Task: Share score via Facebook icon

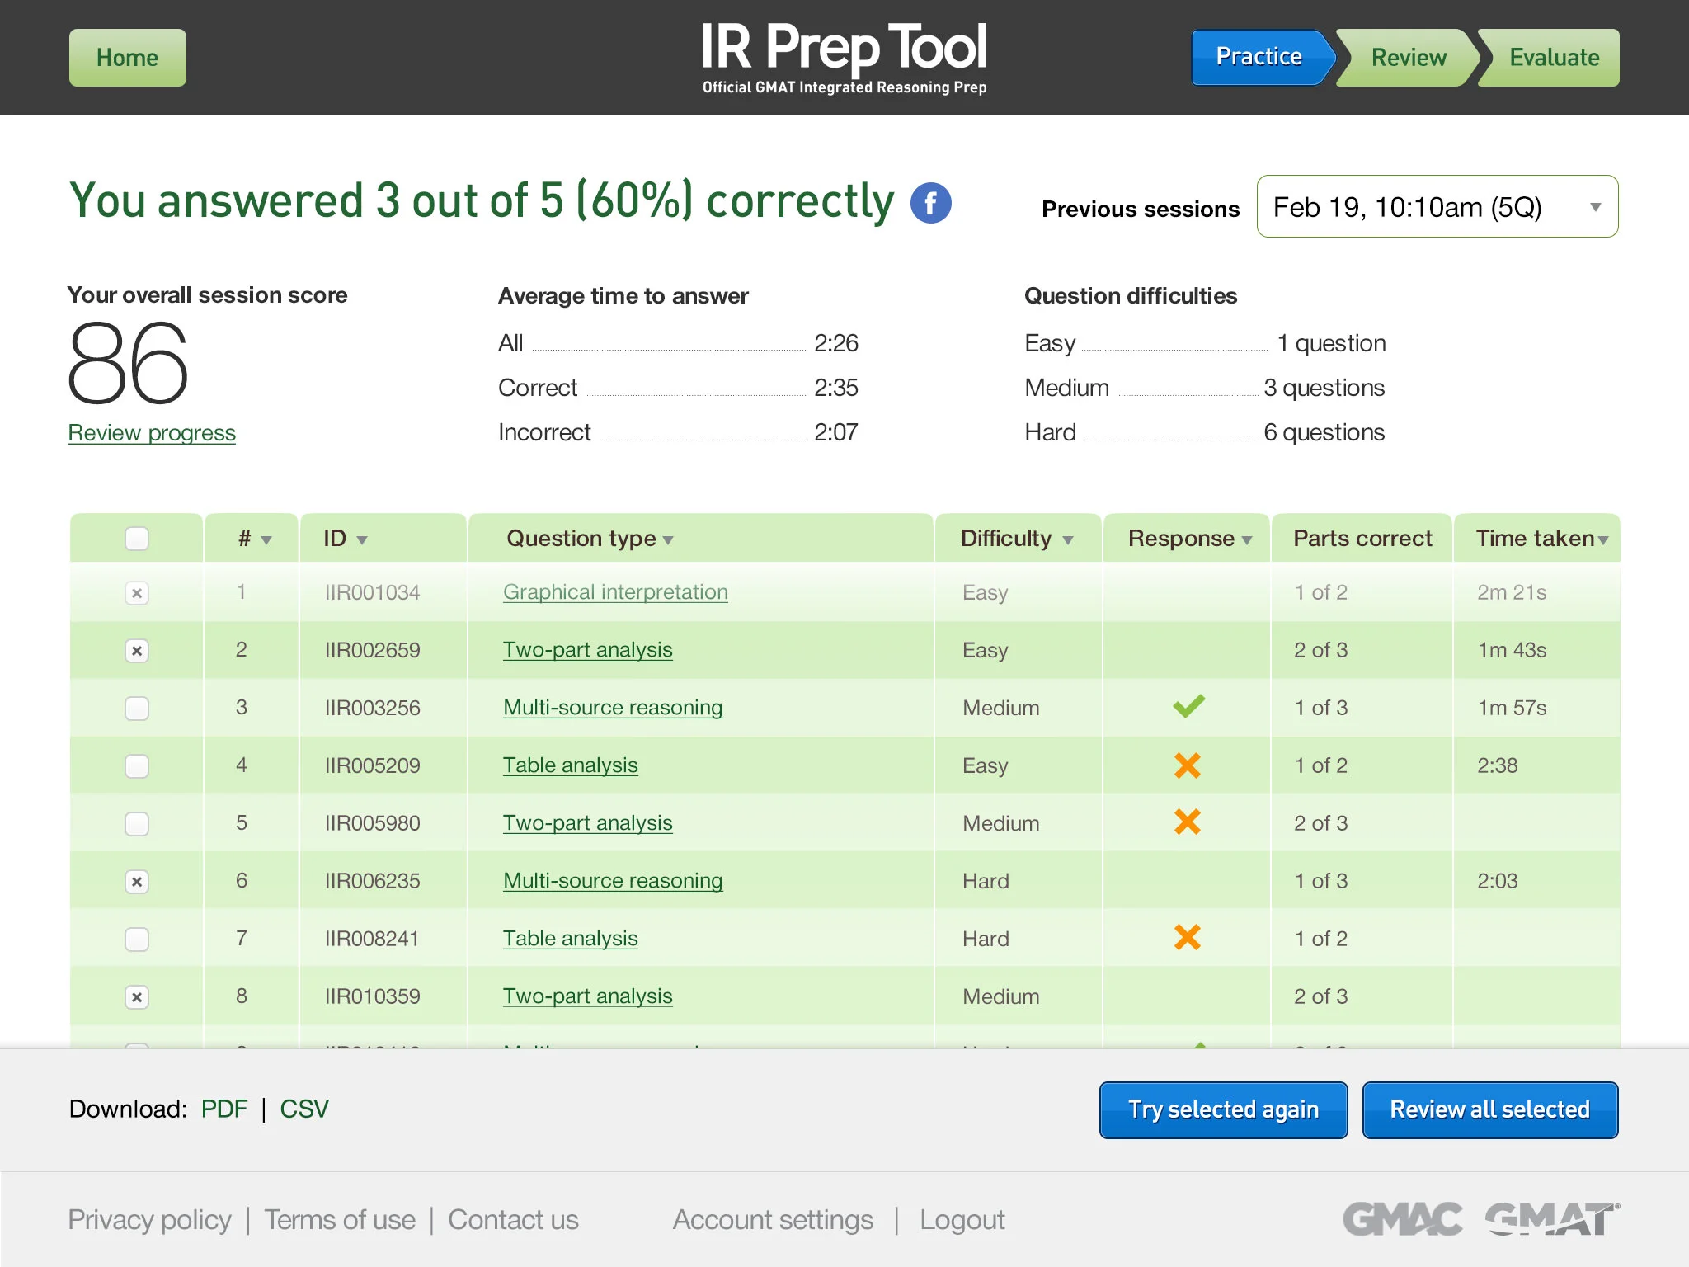Action: (930, 203)
